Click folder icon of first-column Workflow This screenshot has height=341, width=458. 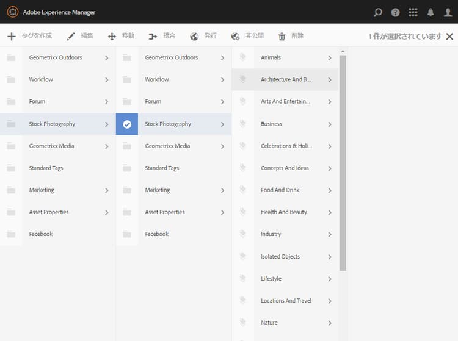11,79
